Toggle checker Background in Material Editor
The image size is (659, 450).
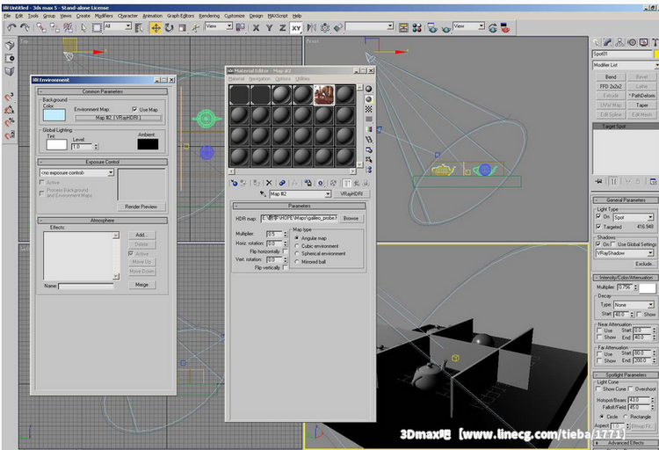368,109
